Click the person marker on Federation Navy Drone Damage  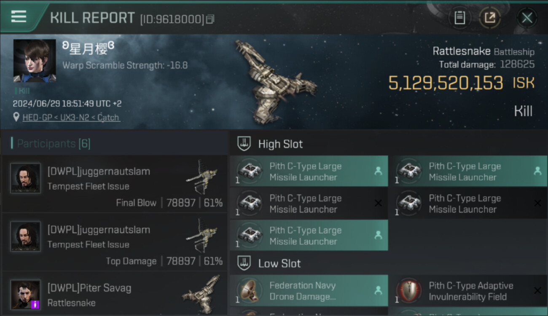(x=378, y=290)
